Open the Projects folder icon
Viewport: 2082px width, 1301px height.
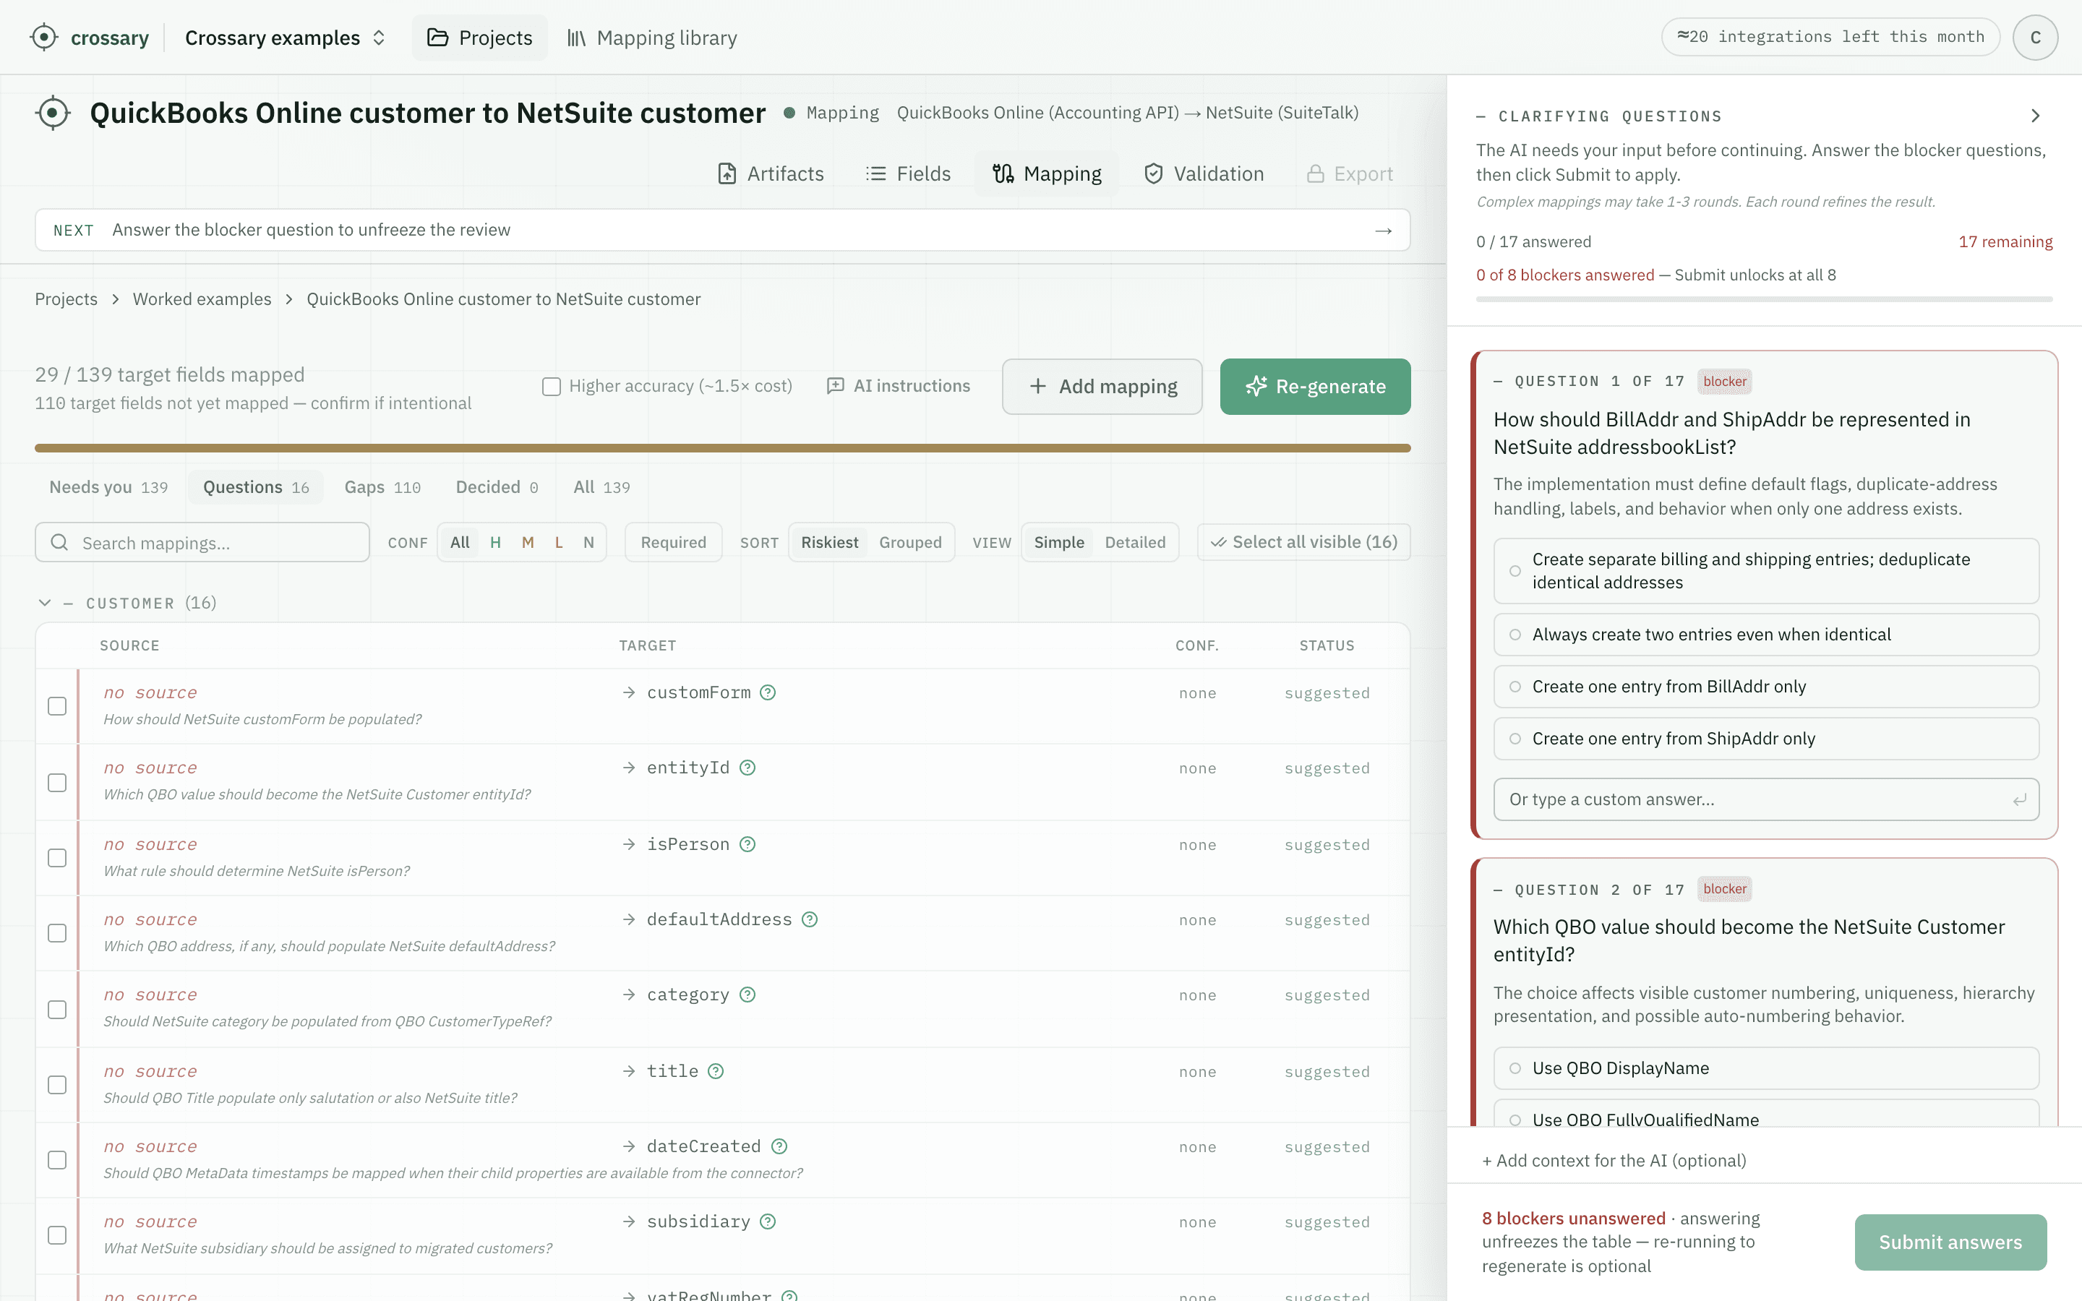(x=438, y=37)
